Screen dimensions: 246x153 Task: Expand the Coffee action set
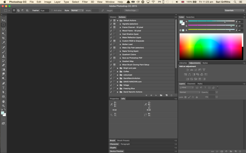coord(118,71)
